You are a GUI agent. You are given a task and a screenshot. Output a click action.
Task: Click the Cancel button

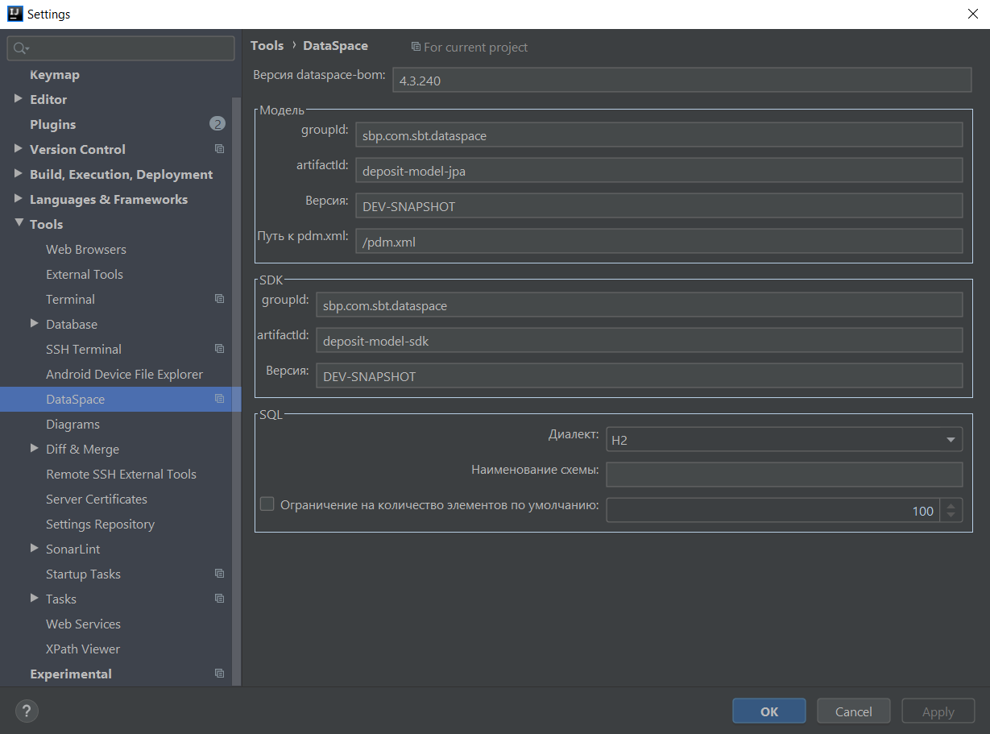pos(853,711)
